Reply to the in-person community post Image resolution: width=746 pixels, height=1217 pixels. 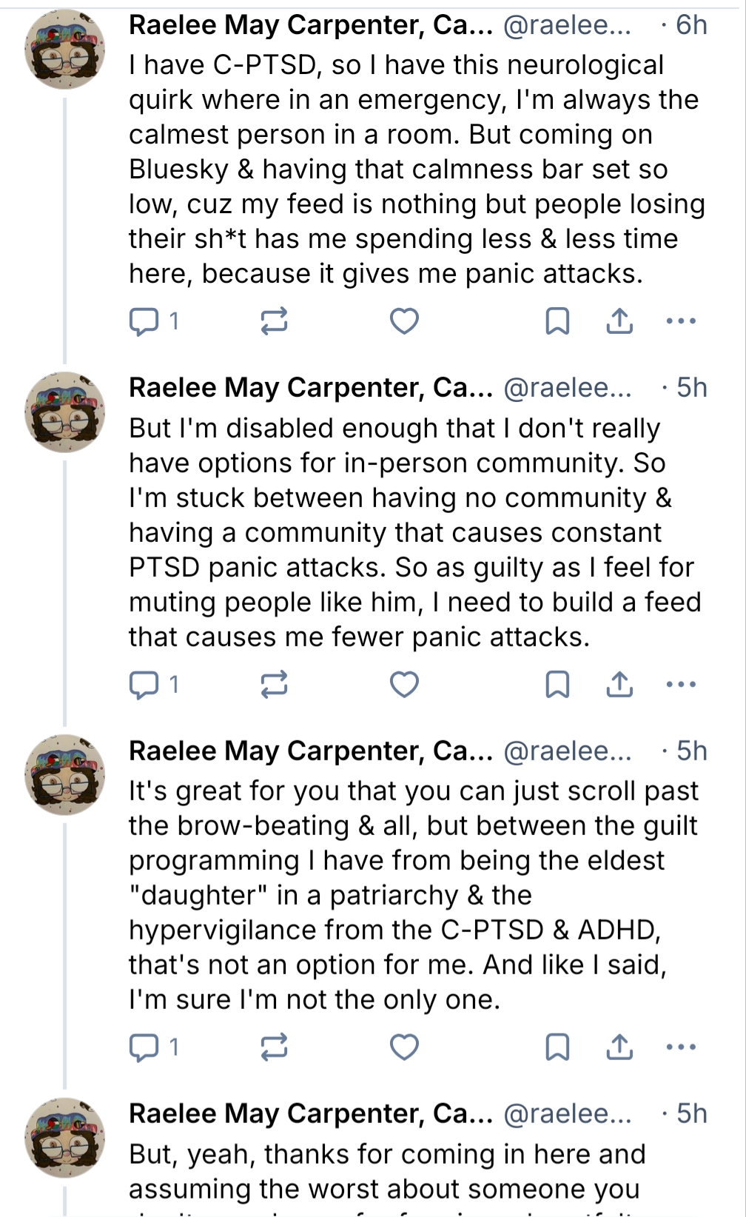143,685
